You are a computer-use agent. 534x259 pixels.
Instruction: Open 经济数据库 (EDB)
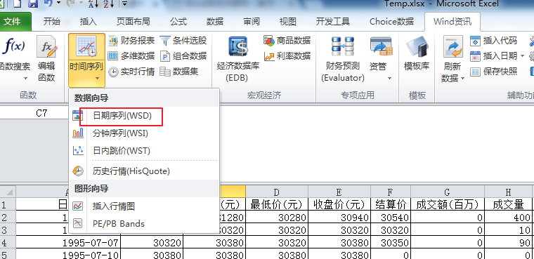coord(237,59)
